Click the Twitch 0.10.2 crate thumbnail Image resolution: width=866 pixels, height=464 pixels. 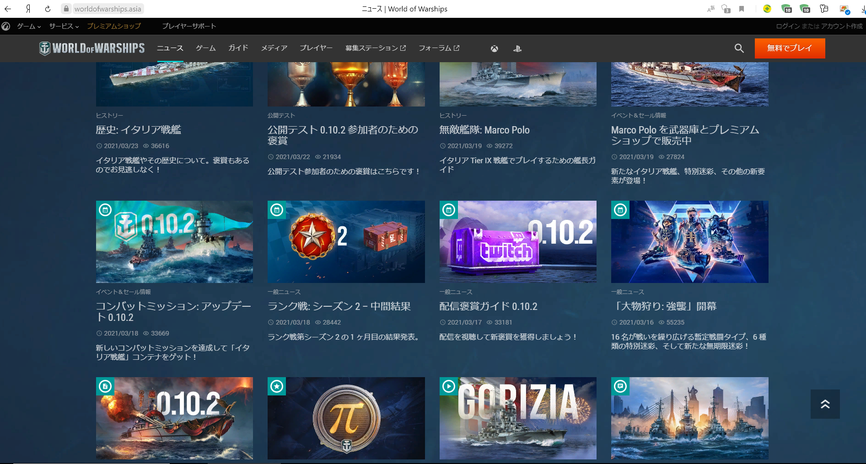point(518,242)
